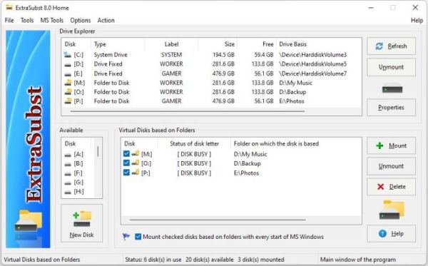This screenshot has width=428, height=266.
Task: Click 'Status of disk letter' column header
Action: coord(194,143)
